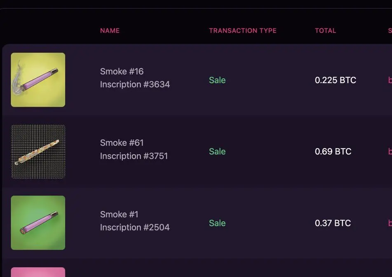The height and width of the screenshot is (277, 392).
Task: Open the Smoke #1 green thumbnail image
Action: [38, 223]
